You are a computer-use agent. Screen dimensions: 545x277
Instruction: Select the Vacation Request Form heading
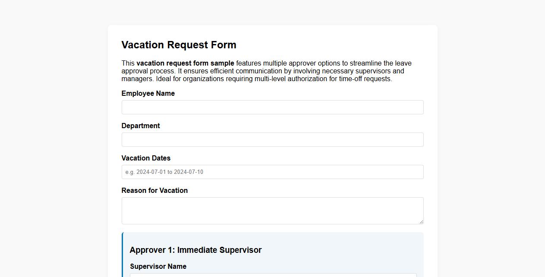179,45
